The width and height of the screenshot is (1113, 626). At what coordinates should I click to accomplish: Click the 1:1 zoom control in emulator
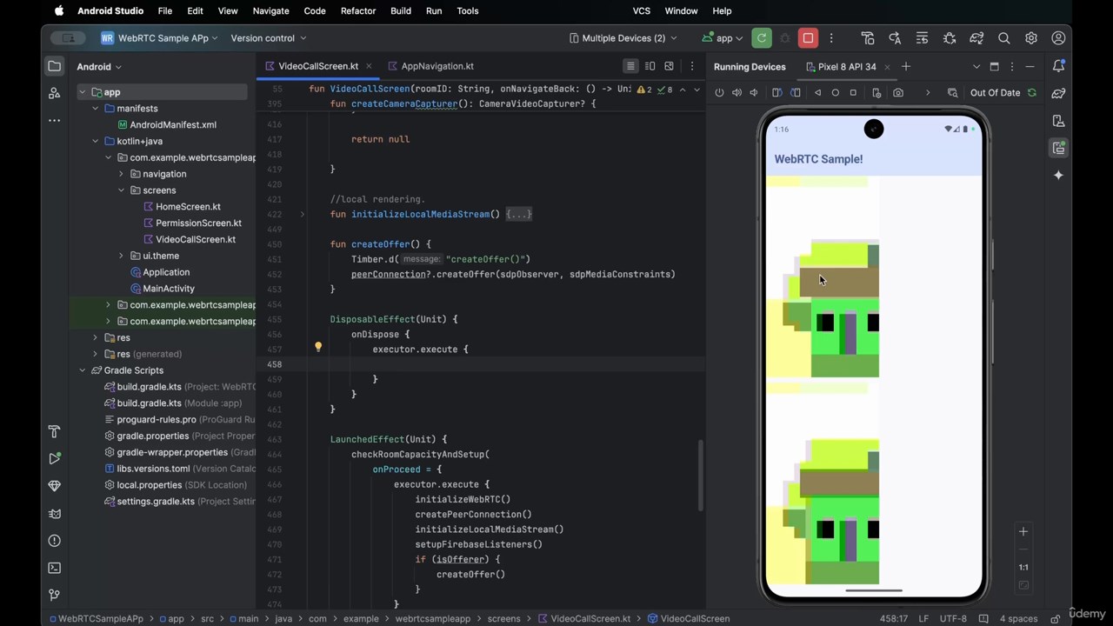click(x=1023, y=567)
